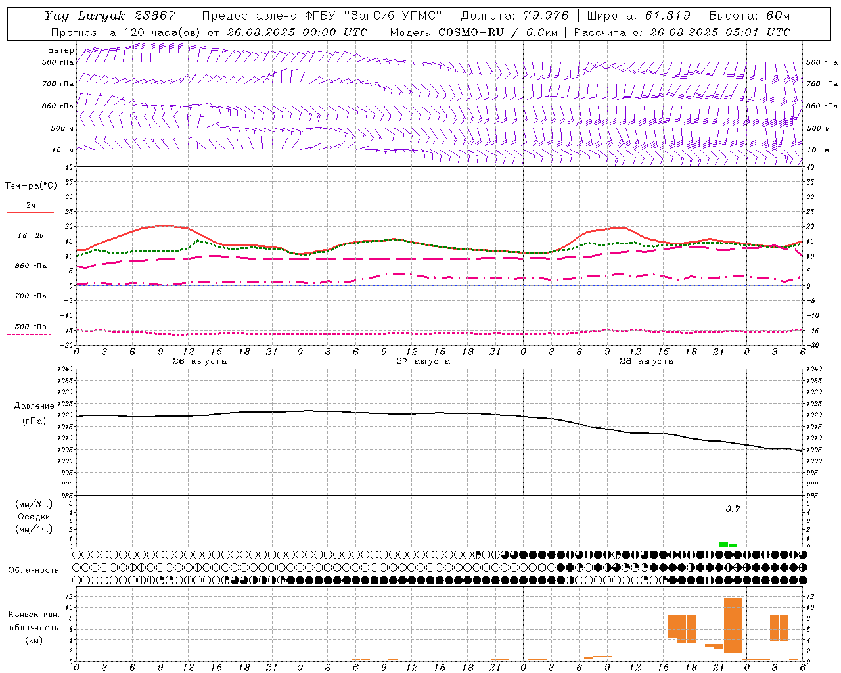The image size is (841, 673).
Task: Click the Облачность cloud cover label
Action: pos(34,570)
